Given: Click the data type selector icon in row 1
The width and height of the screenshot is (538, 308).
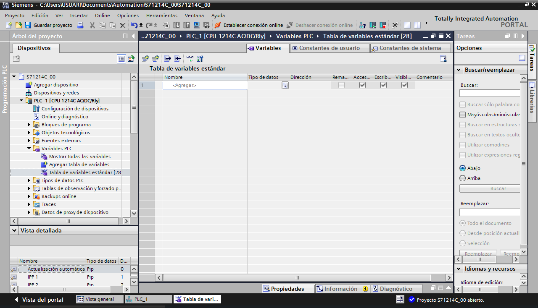Looking at the screenshot, I should click(285, 85).
